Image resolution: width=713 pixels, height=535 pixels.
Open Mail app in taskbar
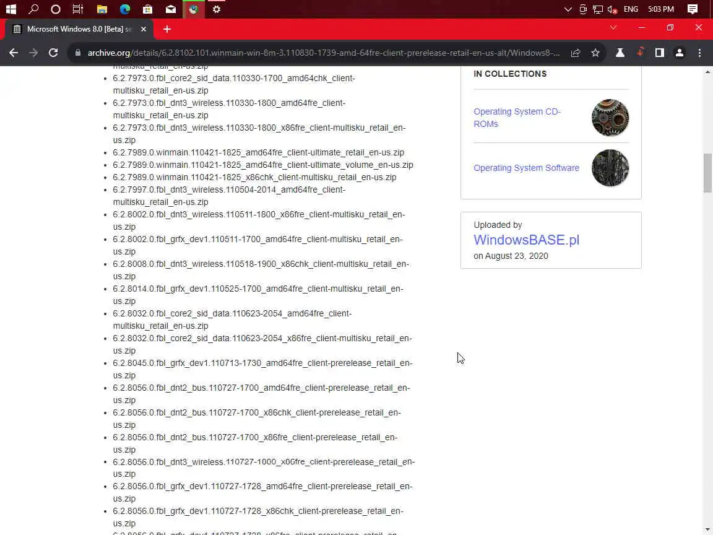pyautogui.click(x=171, y=9)
